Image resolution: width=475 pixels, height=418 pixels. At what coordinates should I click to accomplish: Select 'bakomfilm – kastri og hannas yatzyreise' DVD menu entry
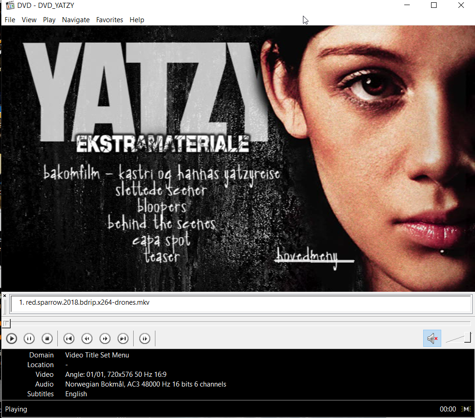[x=161, y=174]
